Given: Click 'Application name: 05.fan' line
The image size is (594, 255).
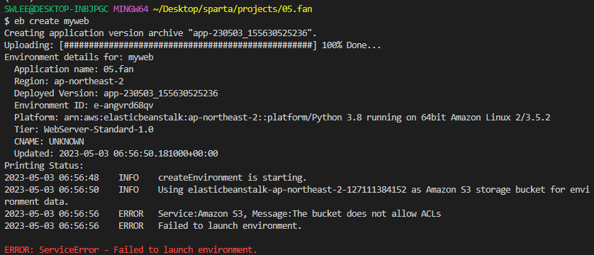Looking at the screenshot, I should pos(74,69).
